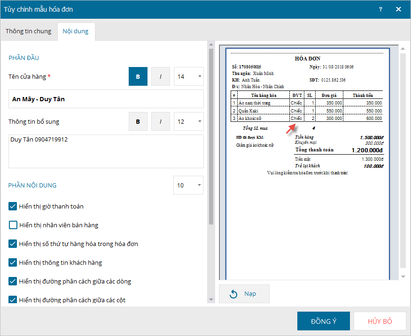Click the An Mây - Duy Tân name field

(x=106, y=99)
